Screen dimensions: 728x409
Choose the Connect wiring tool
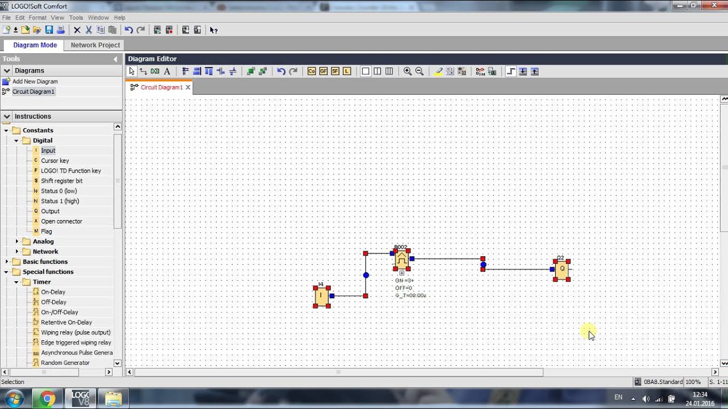coord(143,71)
